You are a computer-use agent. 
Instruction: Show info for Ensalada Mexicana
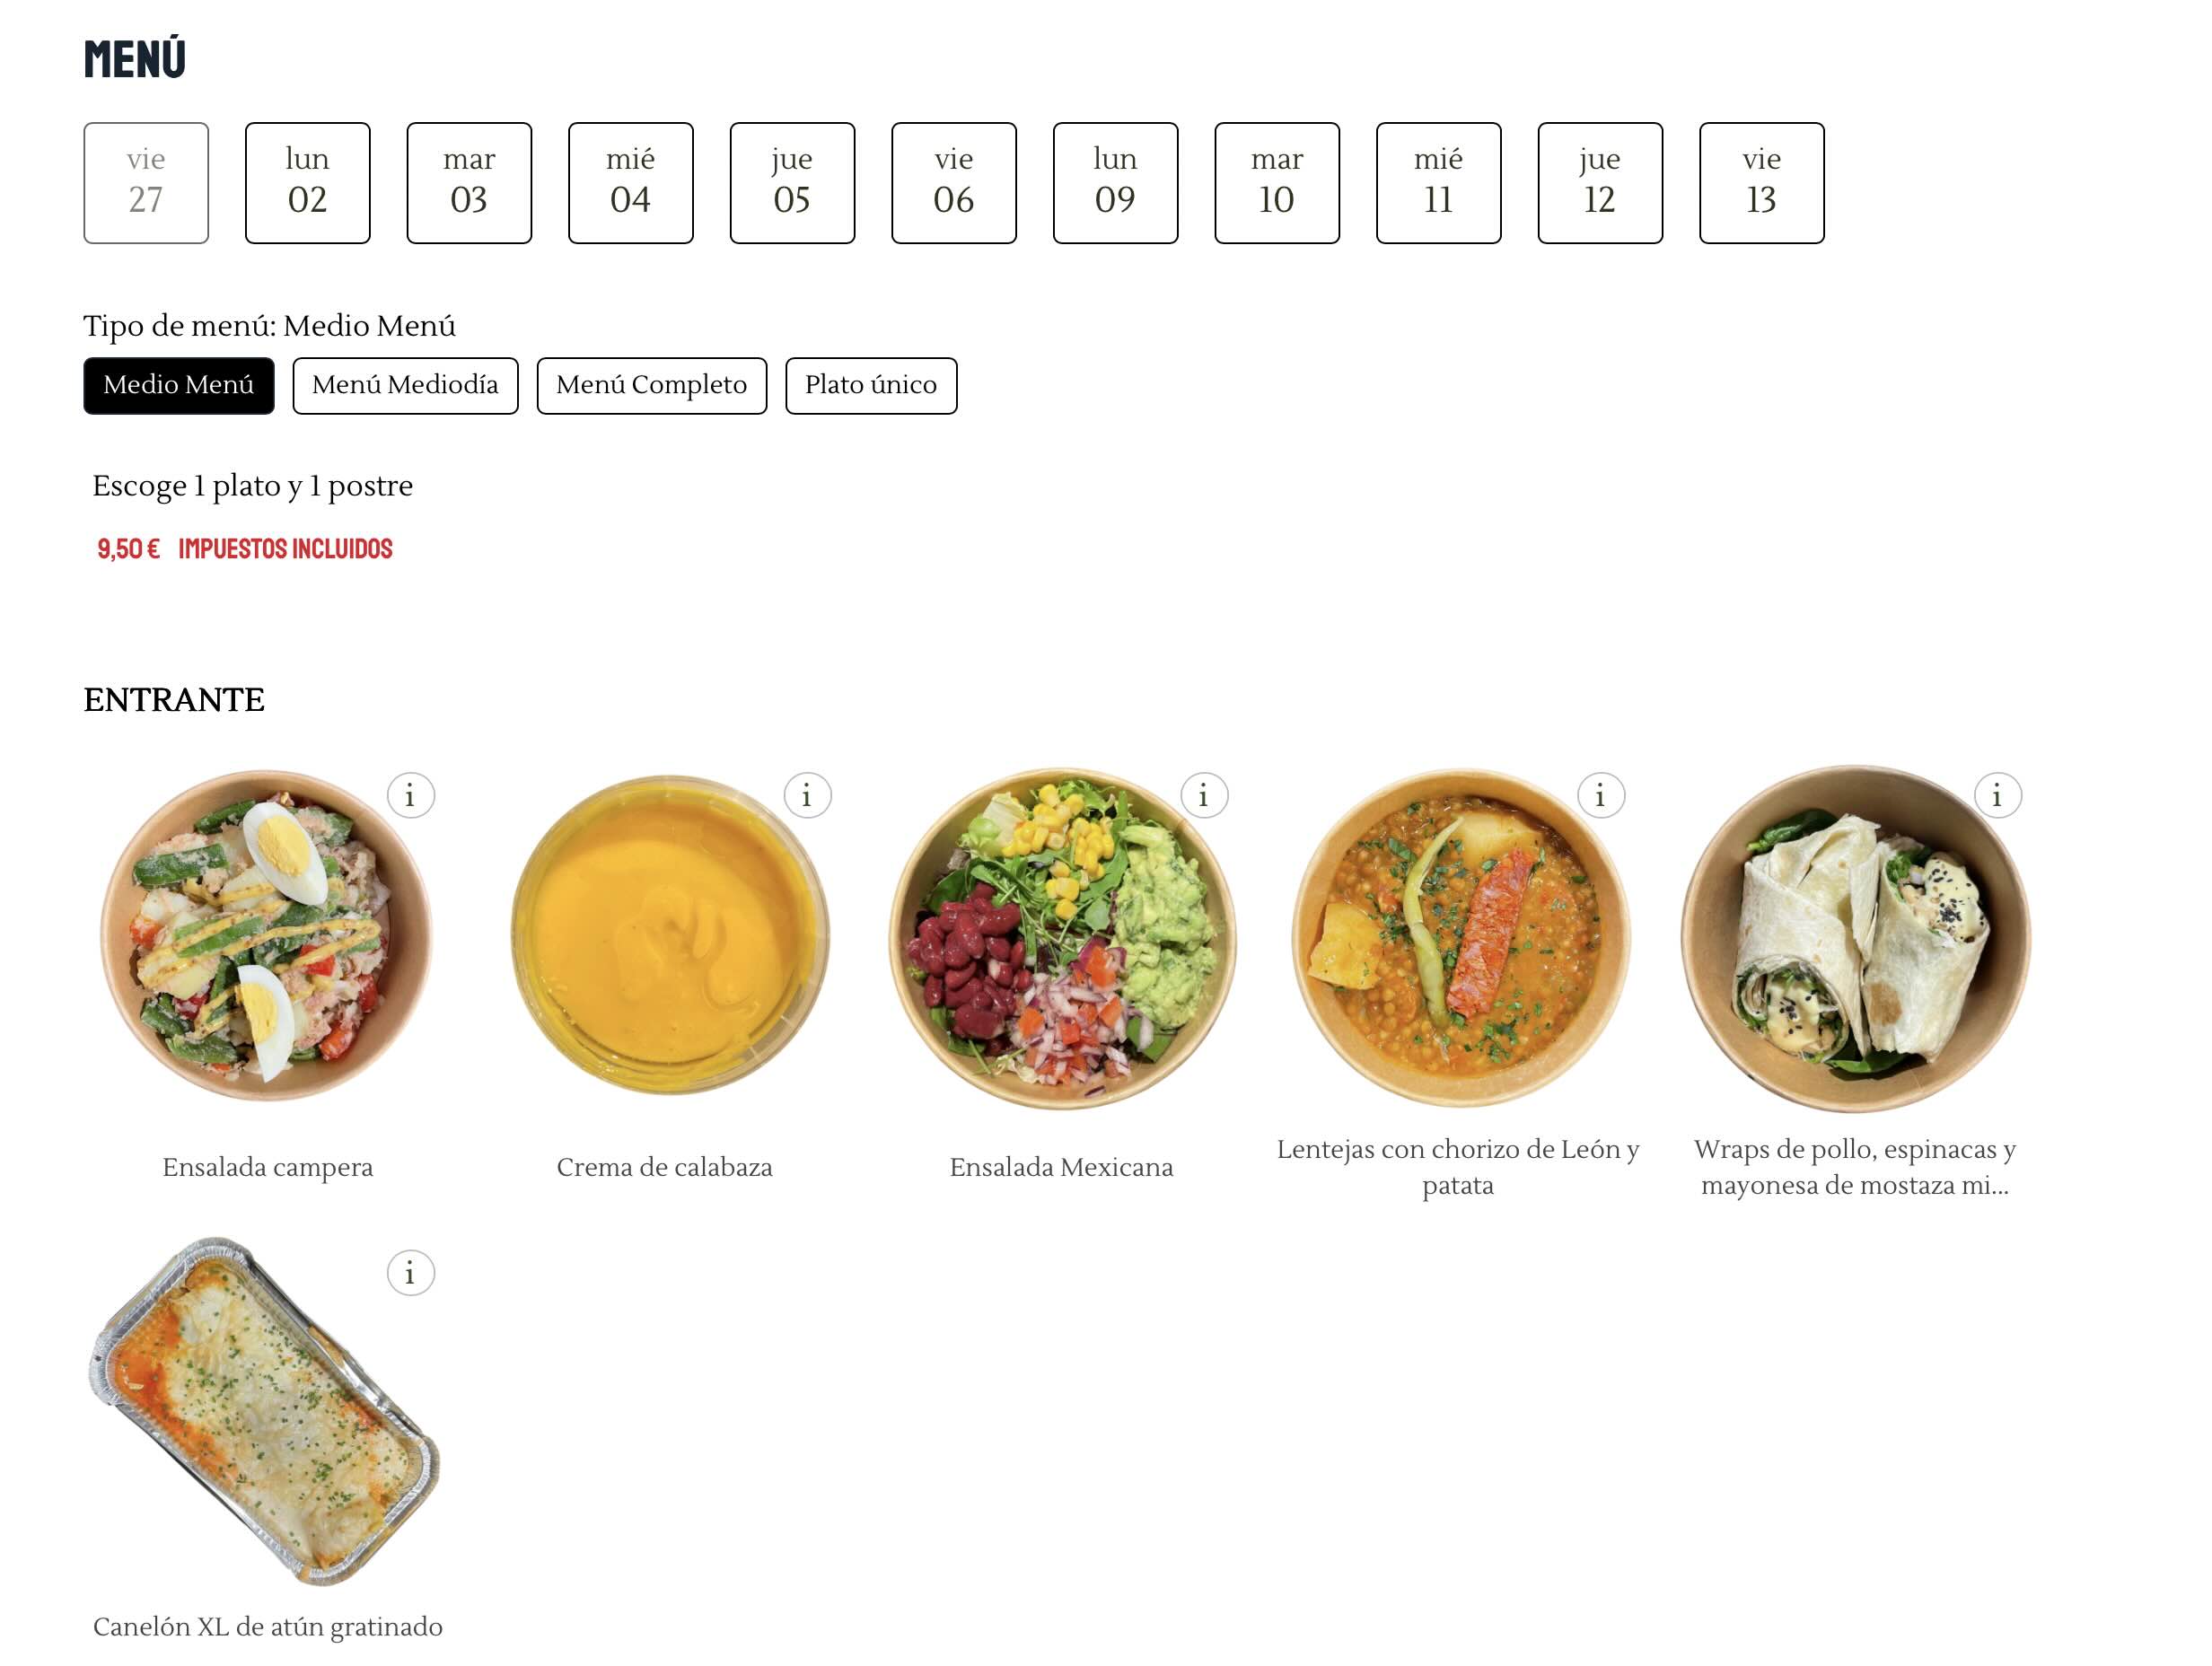(1204, 796)
